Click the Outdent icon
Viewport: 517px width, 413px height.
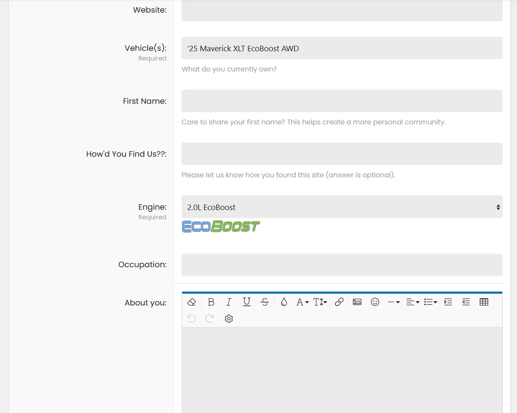click(x=466, y=302)
